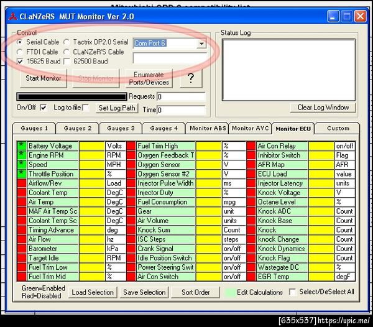Toggle the On/Off checkbox
The width and height of the screenshot is (373, 327).
tap(44, 108)
